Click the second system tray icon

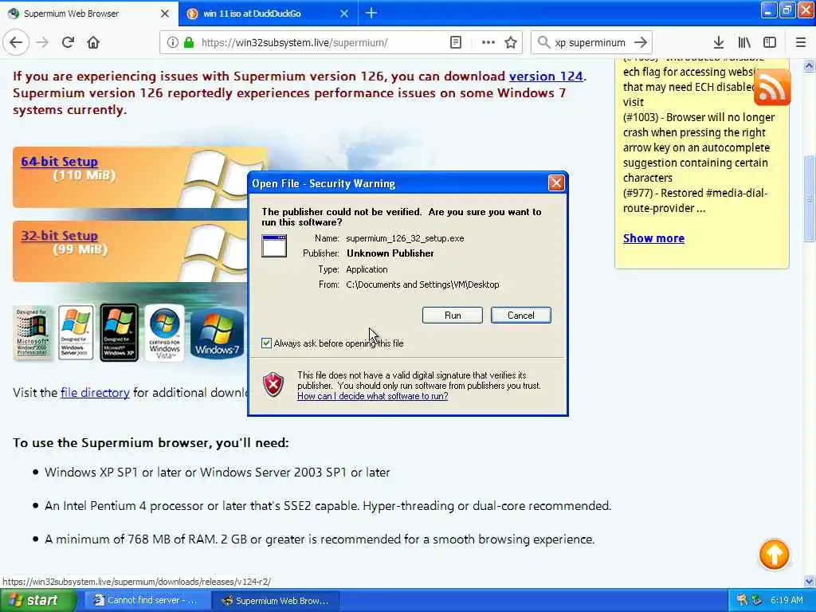point(757,600)
